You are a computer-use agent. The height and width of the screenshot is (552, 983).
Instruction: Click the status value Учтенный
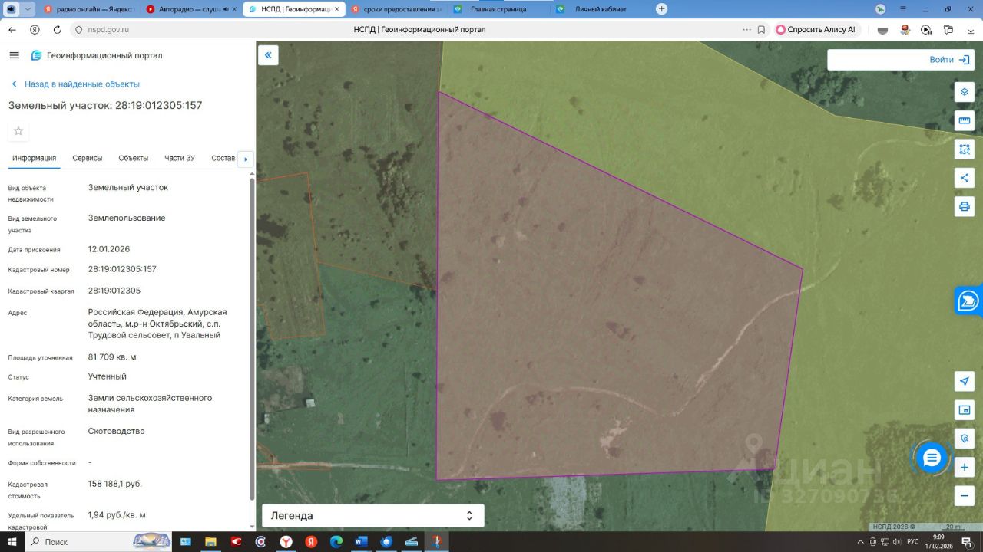coord(108,376)
